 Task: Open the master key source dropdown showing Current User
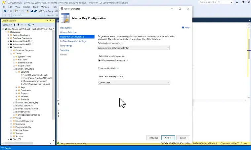coord(134,83)
